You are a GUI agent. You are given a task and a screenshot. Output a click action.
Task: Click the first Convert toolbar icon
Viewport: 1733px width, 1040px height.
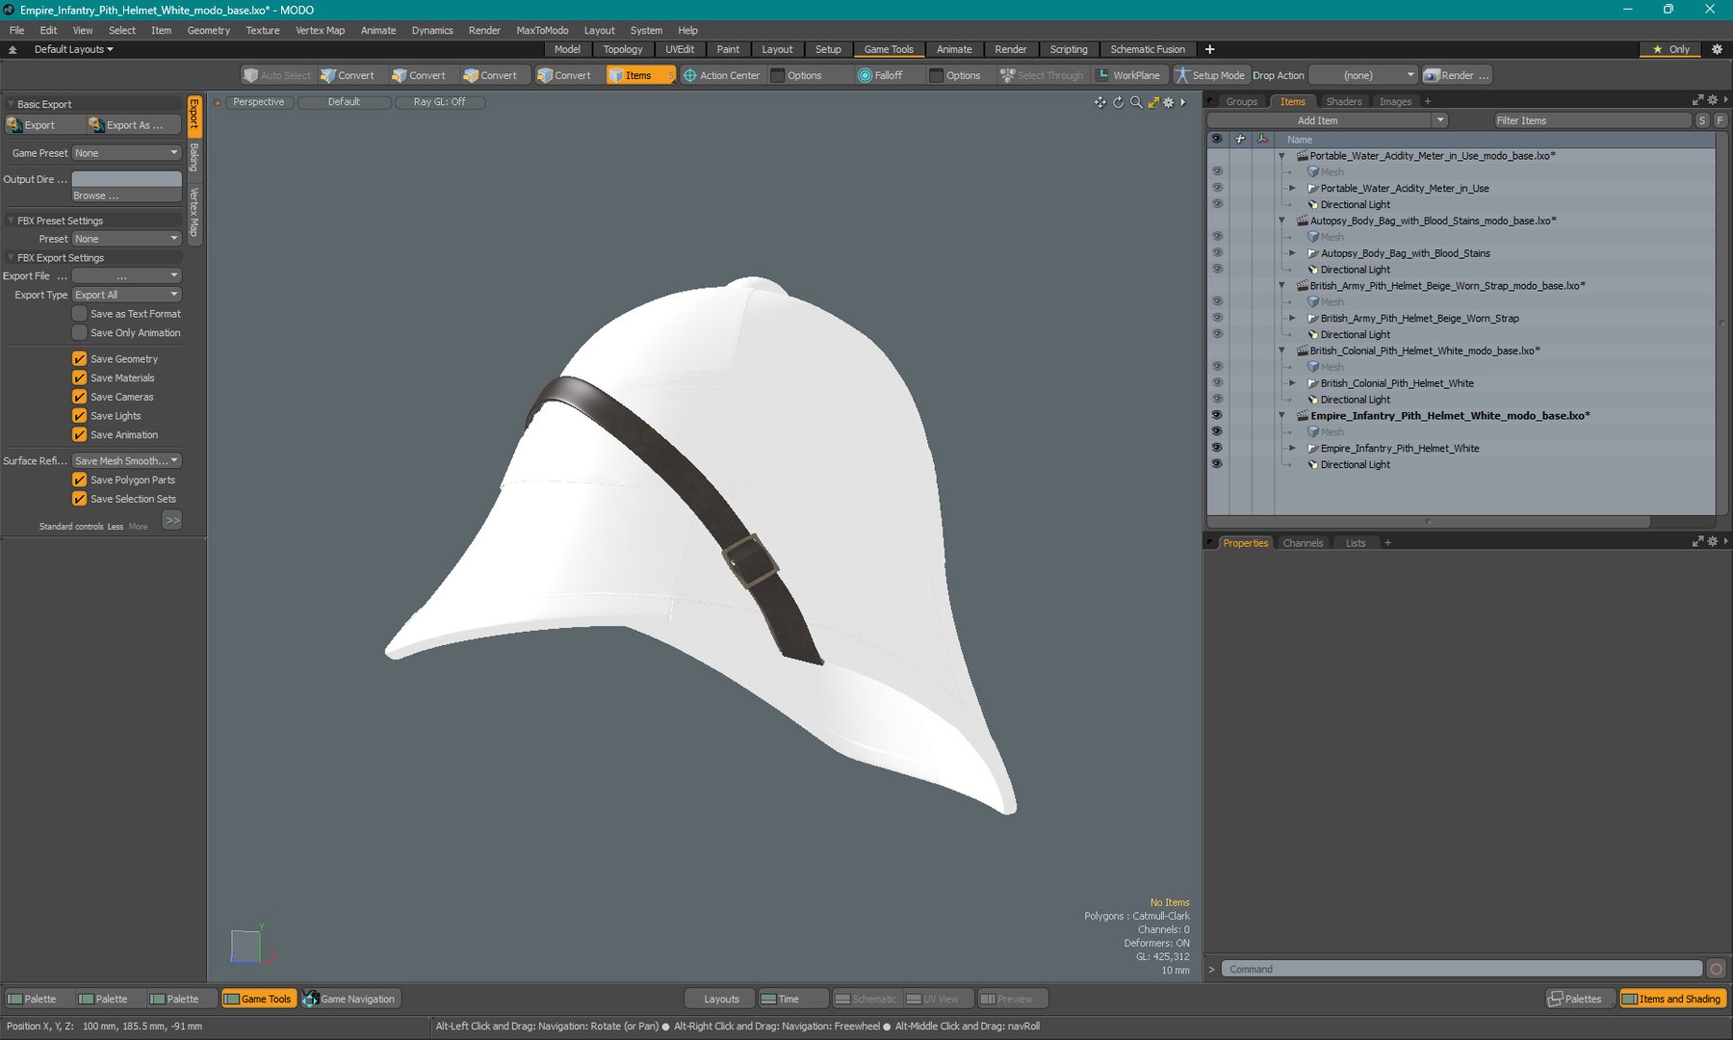[328, 75]
